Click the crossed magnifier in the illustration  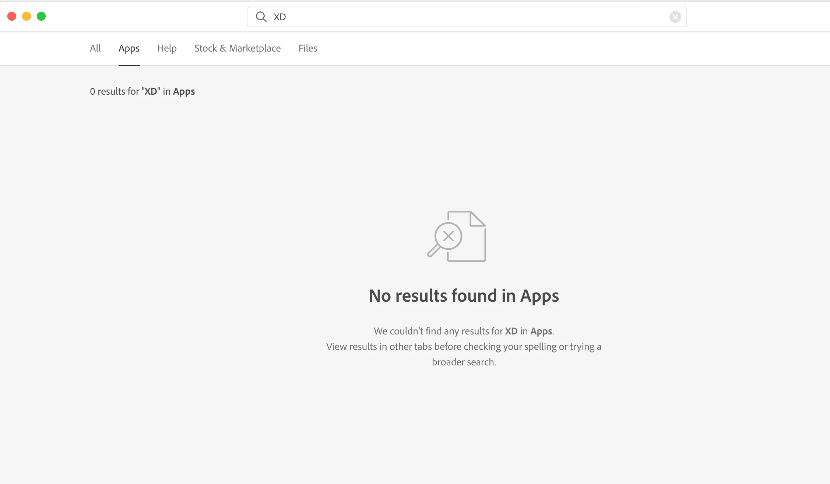[448, 236]
